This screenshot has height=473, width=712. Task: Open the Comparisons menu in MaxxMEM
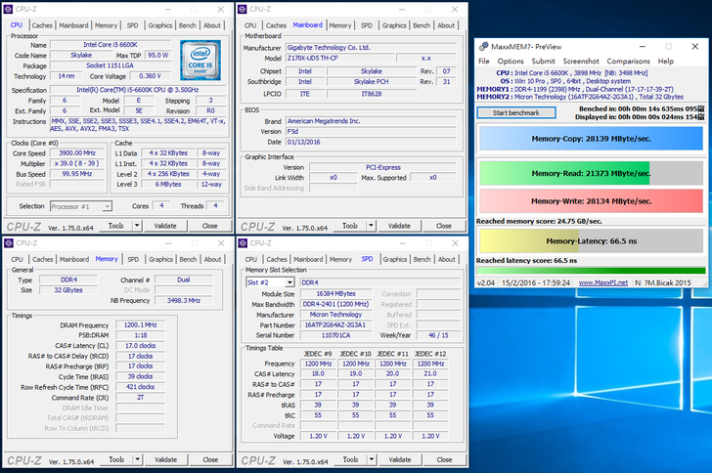pos(627,62)
